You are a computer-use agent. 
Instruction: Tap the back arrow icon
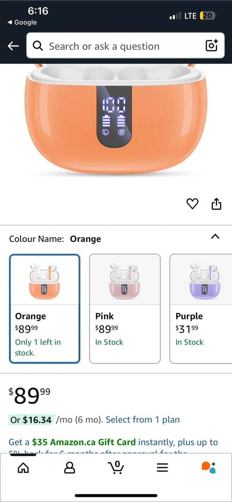[x=13, y=46]
